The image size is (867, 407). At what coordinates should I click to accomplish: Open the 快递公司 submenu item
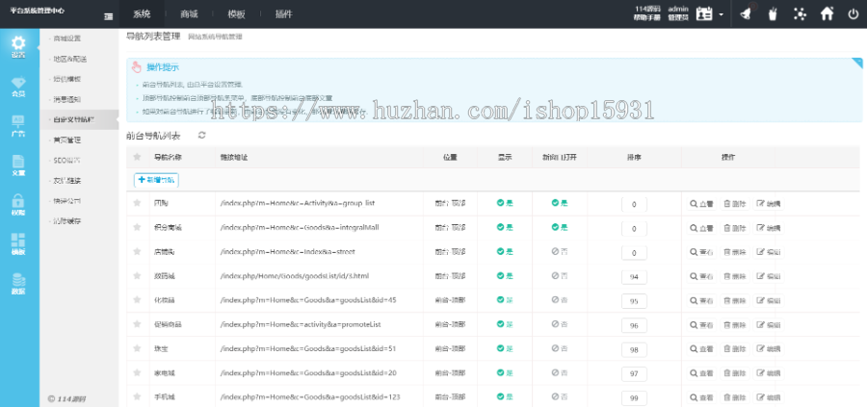[x=66, y=200]
